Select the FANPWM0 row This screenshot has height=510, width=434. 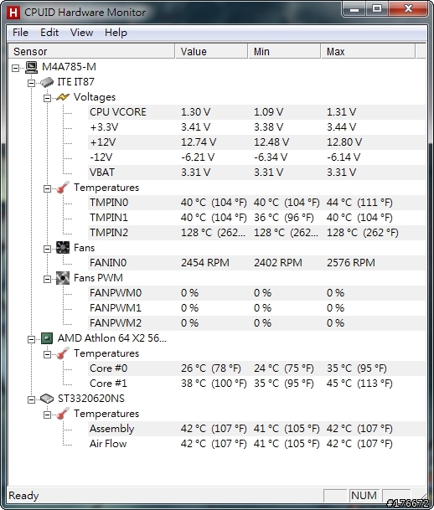(256, 293)
